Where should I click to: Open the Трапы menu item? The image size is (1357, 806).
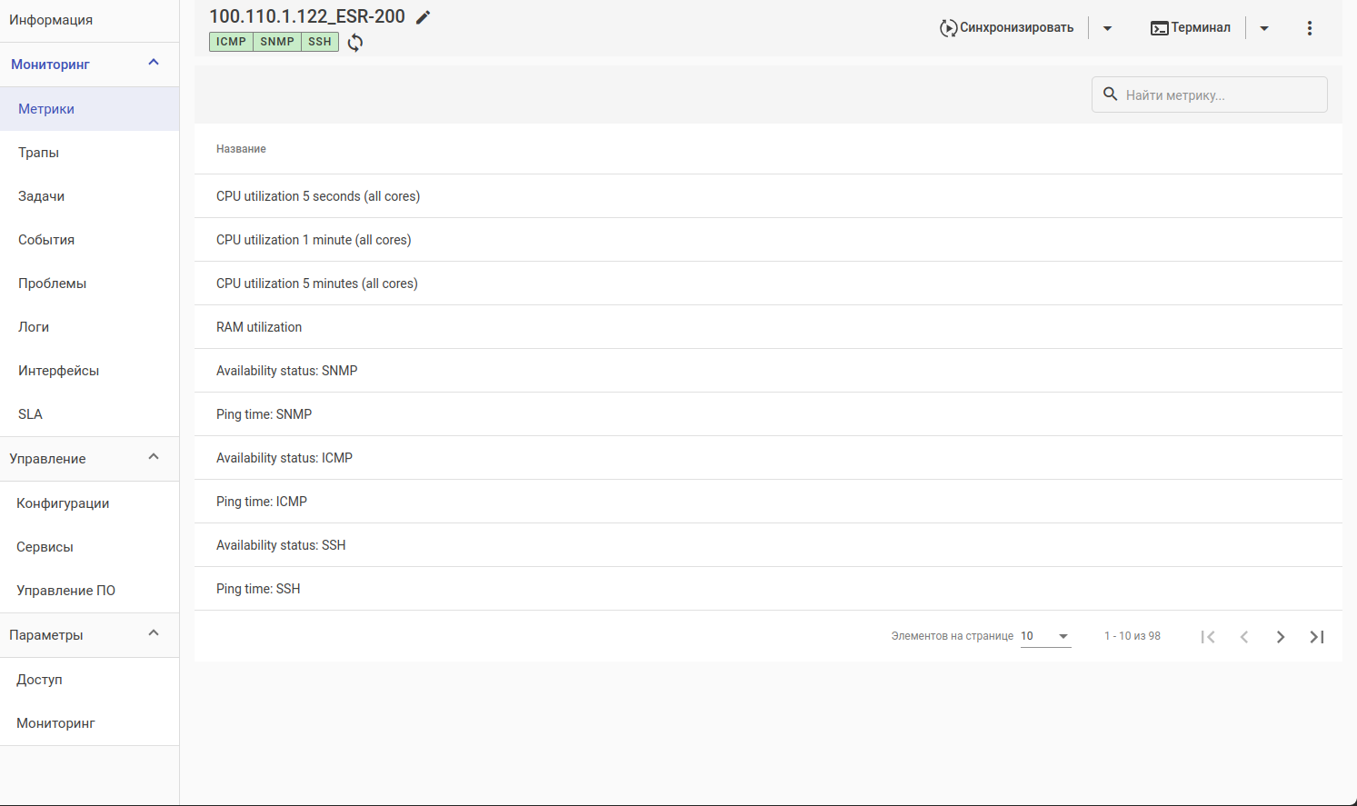tap(39, 153)
